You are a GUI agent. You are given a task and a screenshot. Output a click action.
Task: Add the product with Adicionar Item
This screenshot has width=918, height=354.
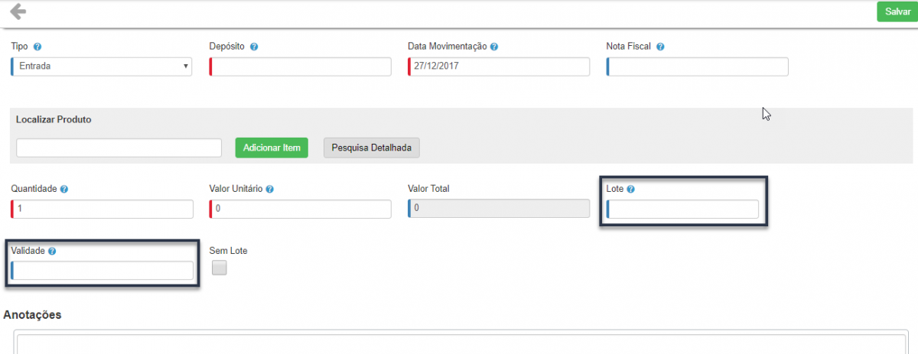pyautogui.click(x=272, y=148)
